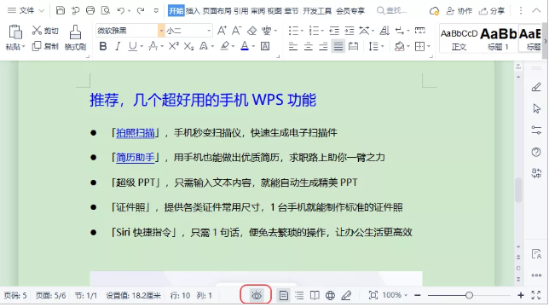Image resolution: width=549 pixels, height=307 pixels.
Task: Switch to the 审阅 tab
Action: click(257, 11)
